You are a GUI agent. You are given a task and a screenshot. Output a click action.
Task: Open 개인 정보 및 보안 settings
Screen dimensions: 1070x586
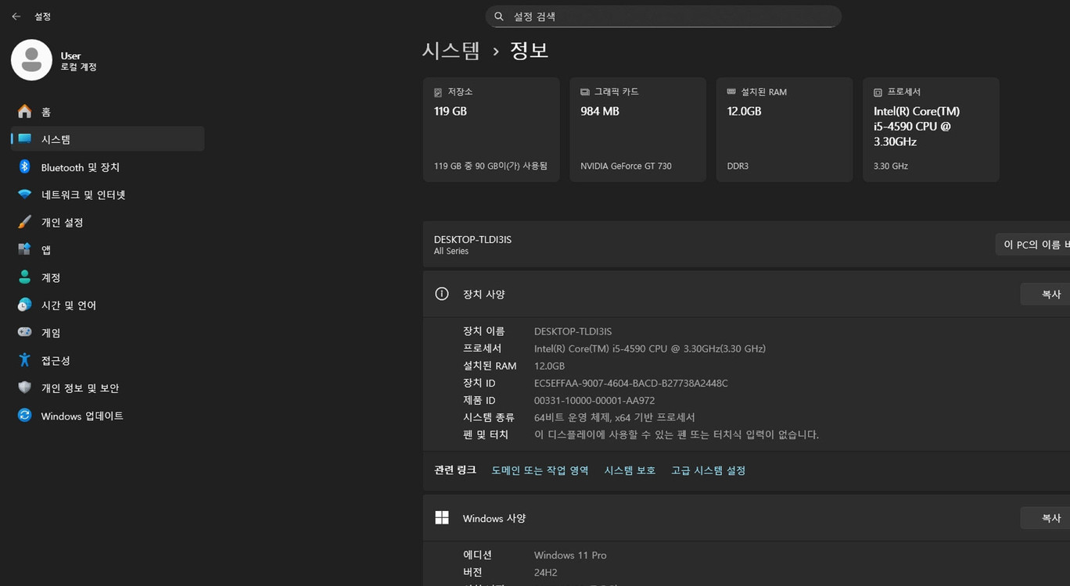pyautogui.click(x=88, y=388)
